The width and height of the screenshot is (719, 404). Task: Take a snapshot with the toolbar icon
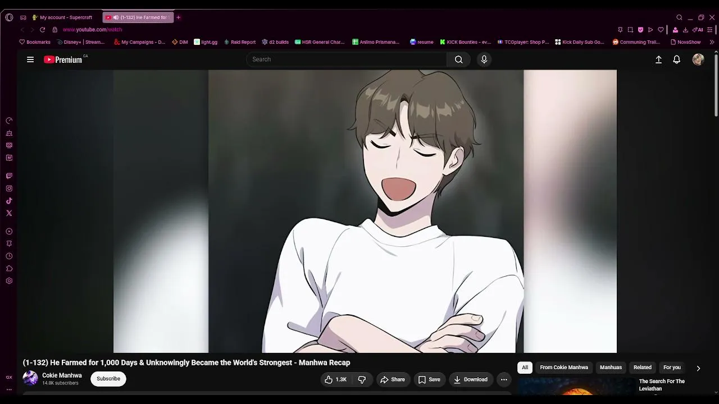click(x=630, y=30)
